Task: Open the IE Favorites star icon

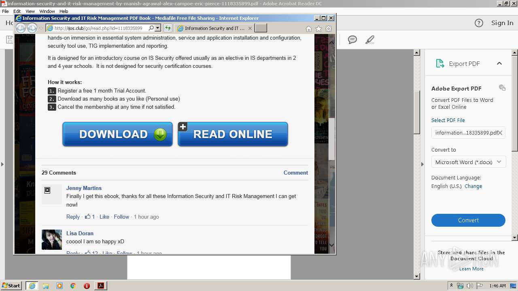Action: tap(318, 29)
